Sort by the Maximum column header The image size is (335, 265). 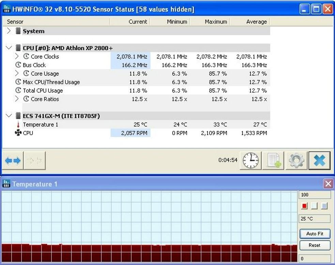pyautogui.click(x=210, y=21)
